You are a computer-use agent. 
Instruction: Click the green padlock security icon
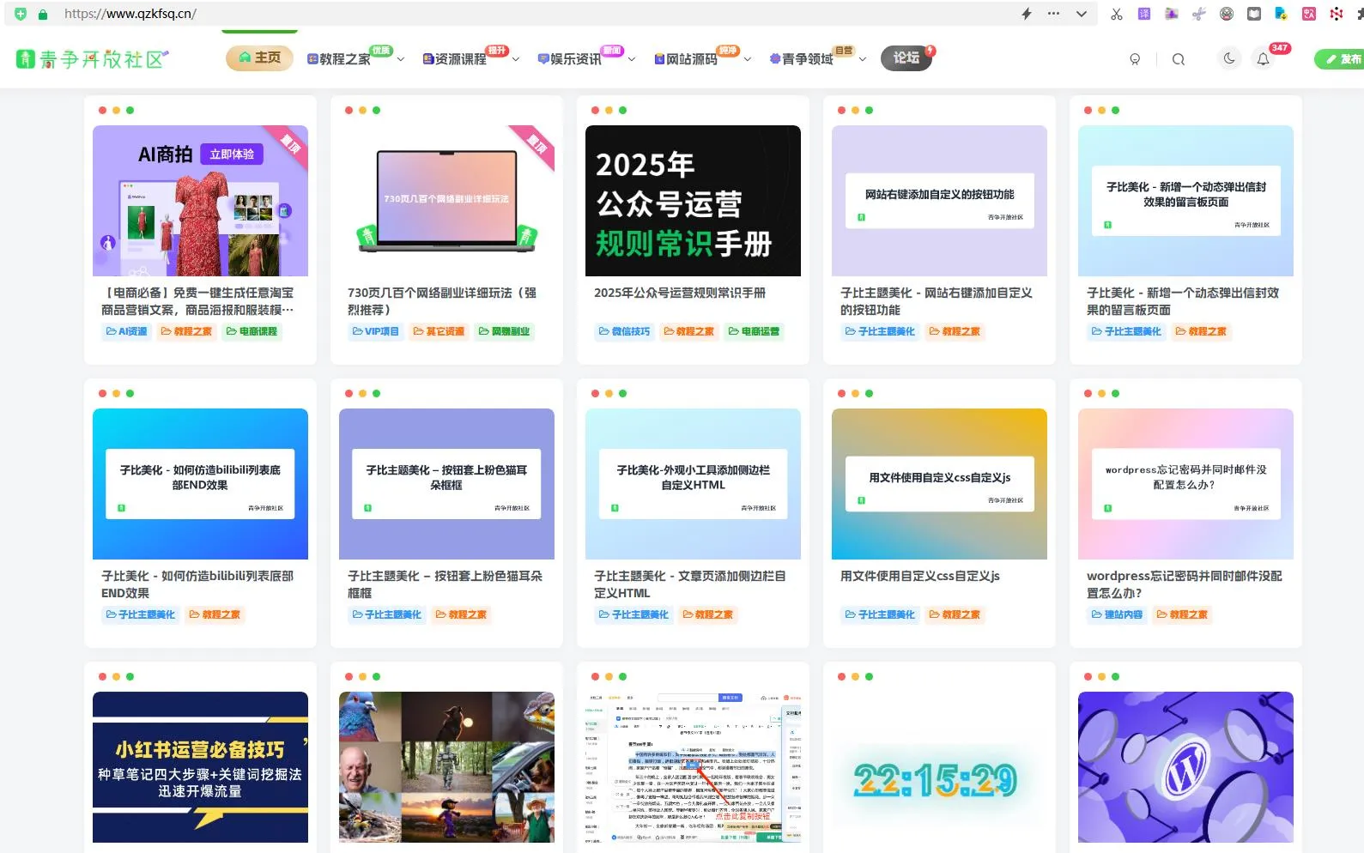[x=43, y=14]
